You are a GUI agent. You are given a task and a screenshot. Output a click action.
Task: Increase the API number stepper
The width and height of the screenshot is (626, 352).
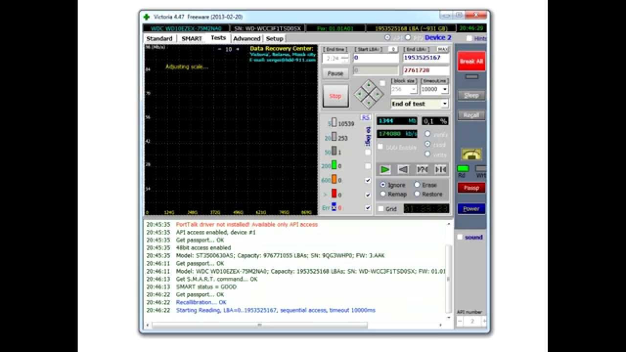pos(484,321)
